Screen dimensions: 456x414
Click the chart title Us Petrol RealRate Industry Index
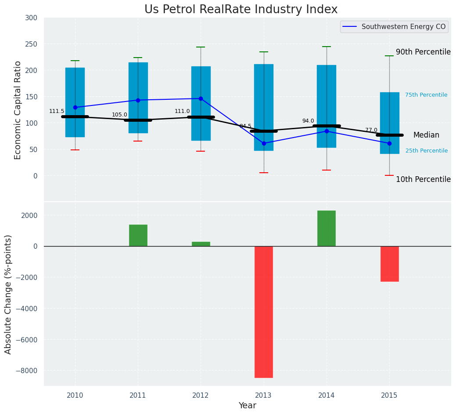click(241, 10)
